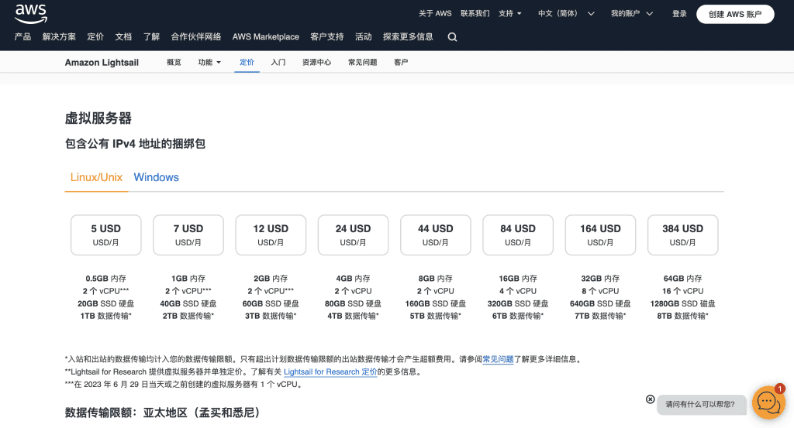Click the AWS logo
Image resolution: width=794 pixels, height=428 pixels.
coord(31,14)
